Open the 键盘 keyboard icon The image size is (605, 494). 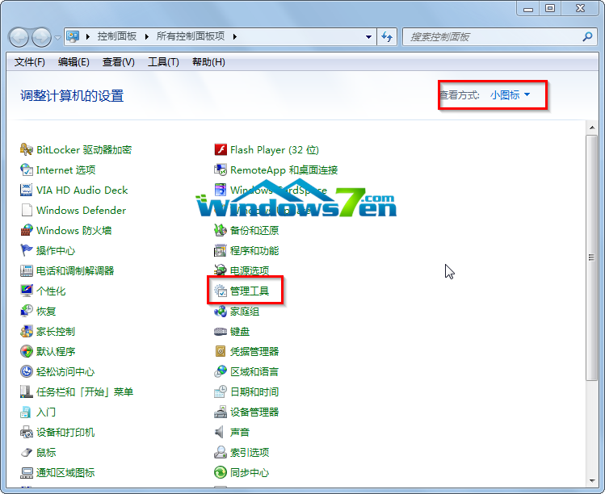pyautogui.click(x=221, y=331)
